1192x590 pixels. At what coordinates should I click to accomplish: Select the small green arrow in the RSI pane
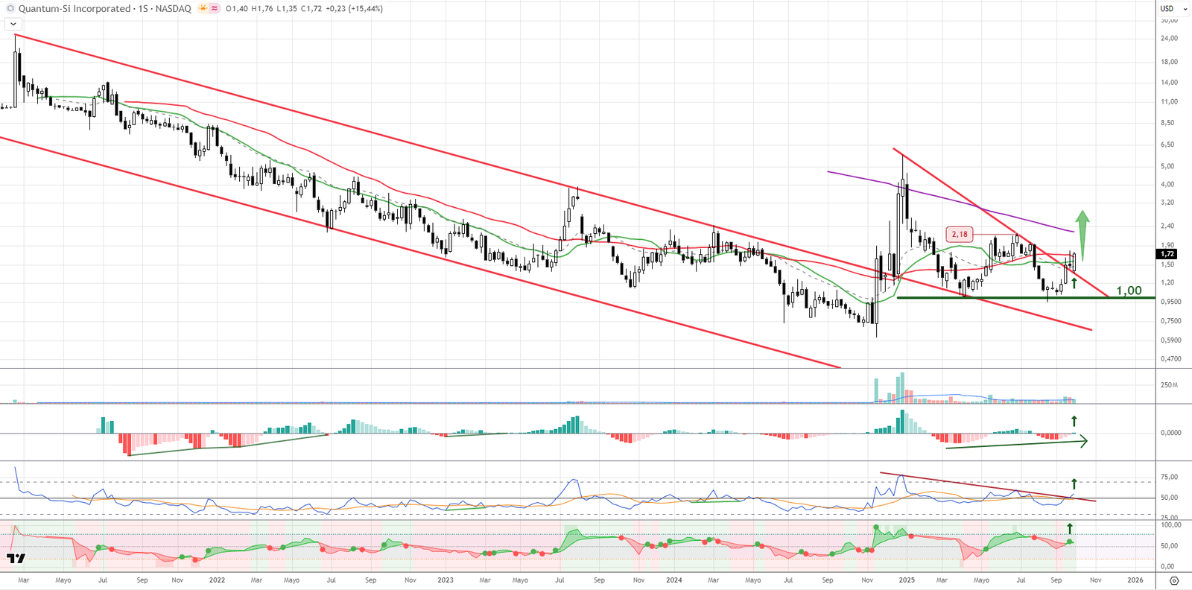click(1074, 483)
